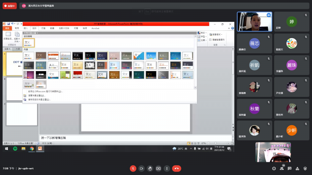Switch to the 插入 ribbon tab

[x=26, y=28]
